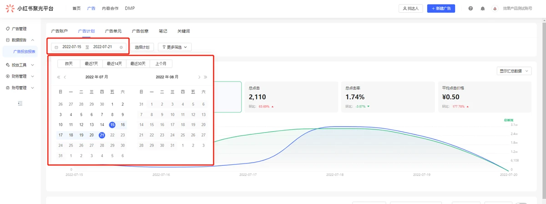This screenshot has height=204, width=546.
Task: Click the help question mark icon
Action: coord(470,9)
